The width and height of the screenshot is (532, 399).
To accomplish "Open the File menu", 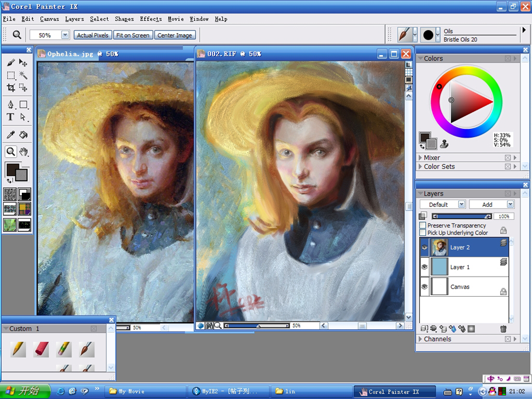I will pyautogui.click(x=9, y=19).
